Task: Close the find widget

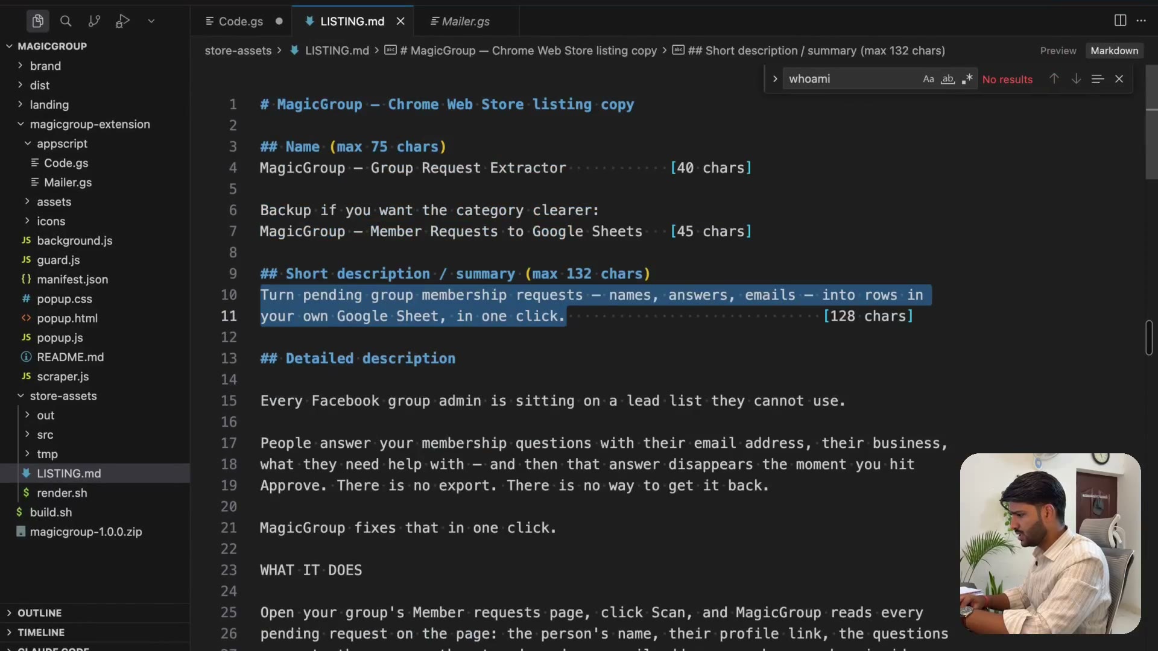Action: (1119, 79)
